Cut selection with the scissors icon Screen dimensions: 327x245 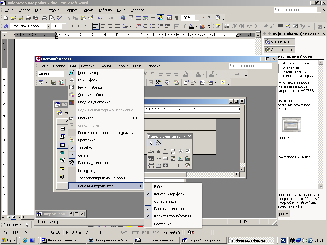68,18
